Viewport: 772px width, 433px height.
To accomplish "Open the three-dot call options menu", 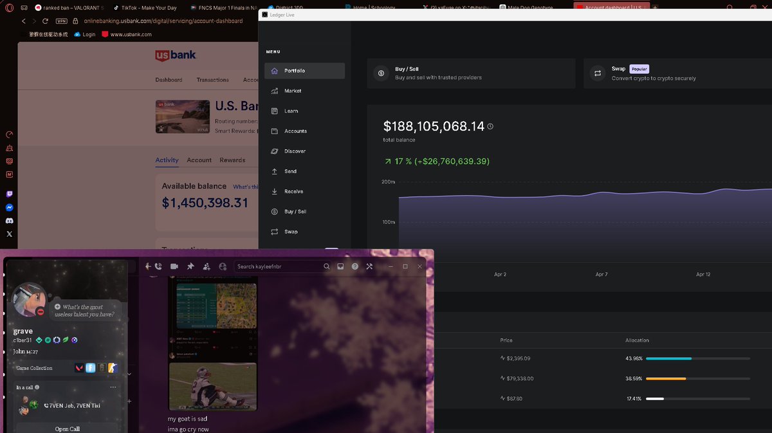I will 113,387.
